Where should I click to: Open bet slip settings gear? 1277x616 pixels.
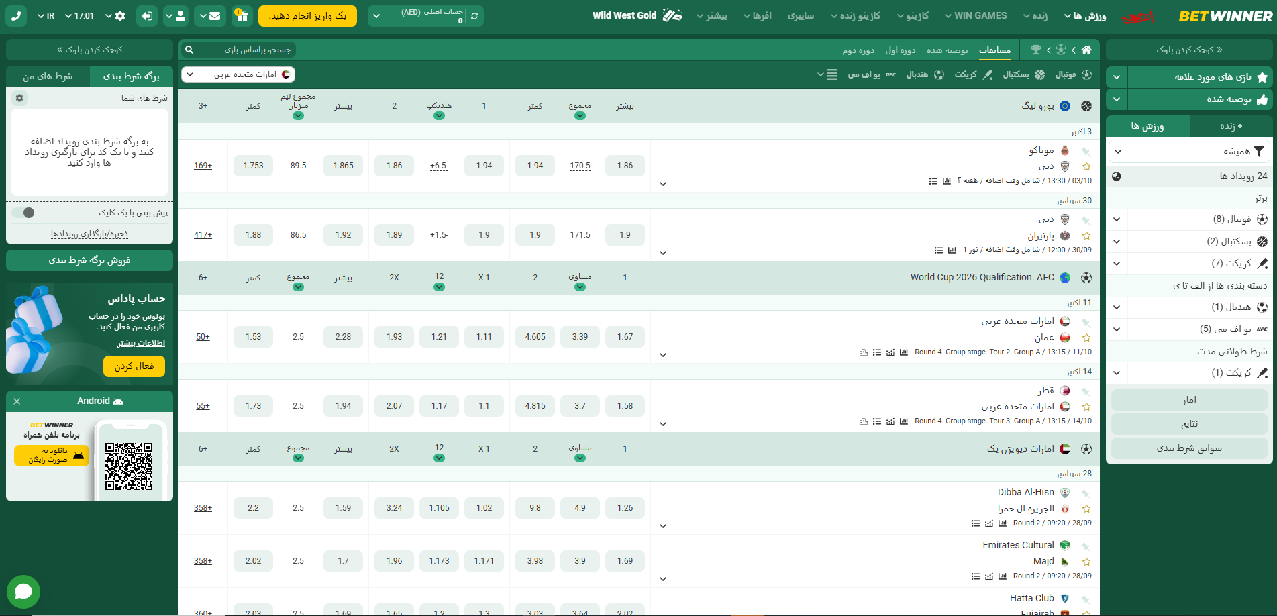click(19, 98)
